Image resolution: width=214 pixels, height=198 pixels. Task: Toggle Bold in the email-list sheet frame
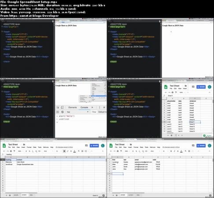[171, 151]
